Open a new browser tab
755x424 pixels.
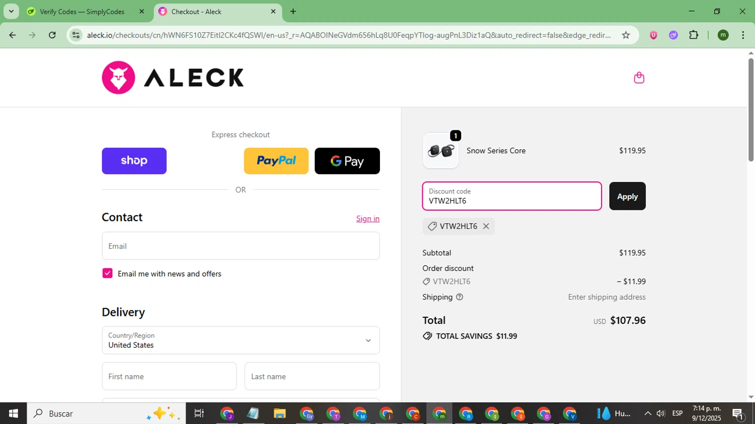(x=293, y=12)
